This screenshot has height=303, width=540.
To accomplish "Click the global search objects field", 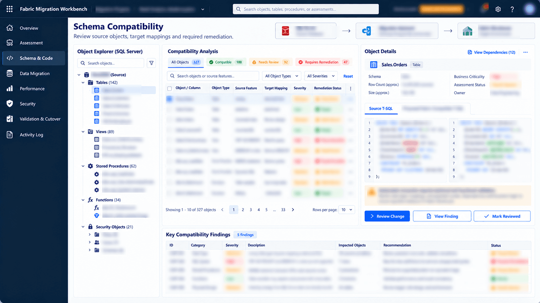I will pyautogui.click(x=306, y=9).
